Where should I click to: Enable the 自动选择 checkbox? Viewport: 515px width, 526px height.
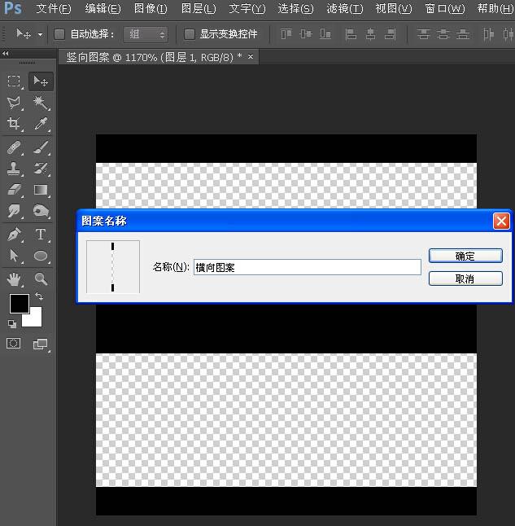pyautogui.click(x=59, y=35)
